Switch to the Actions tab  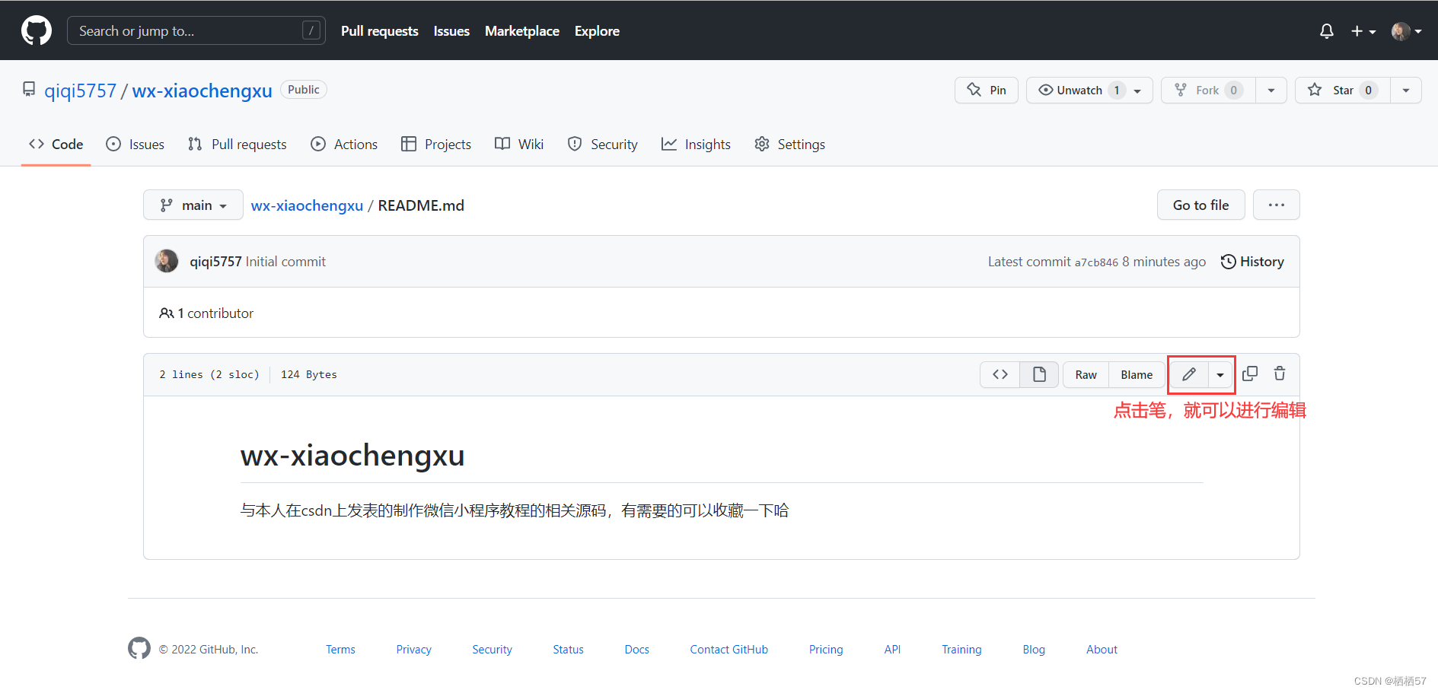(344, 144)
